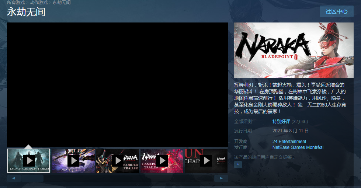361x188 pixels.
Task: Play the Launch Gameplay Trailer thumbnail
Action: pos(28,161)
